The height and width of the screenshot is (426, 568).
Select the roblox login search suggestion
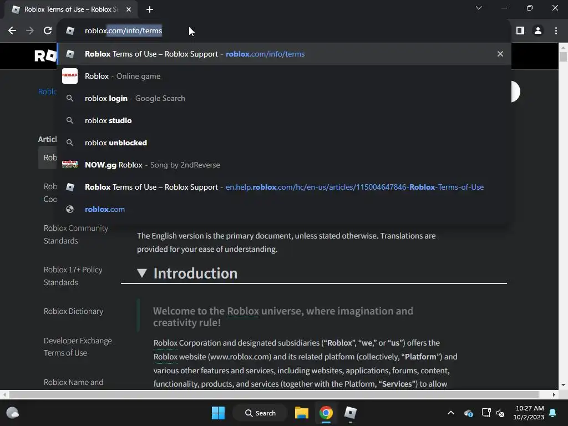pyautogui.click(x=284, y=98)
